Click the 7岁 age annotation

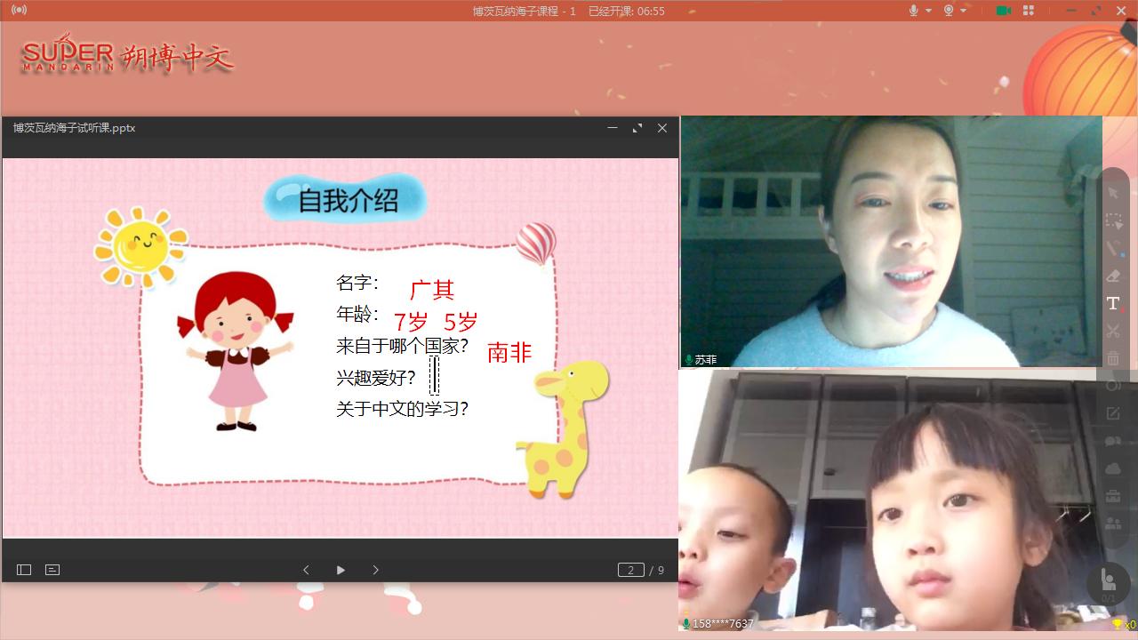point(411,322)
